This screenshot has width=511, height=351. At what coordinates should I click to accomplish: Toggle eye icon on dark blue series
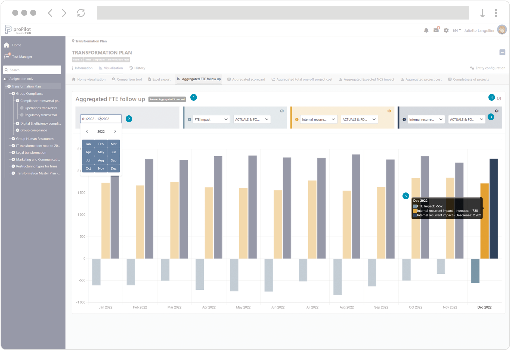pyautogui.click(x=497, y=111)
